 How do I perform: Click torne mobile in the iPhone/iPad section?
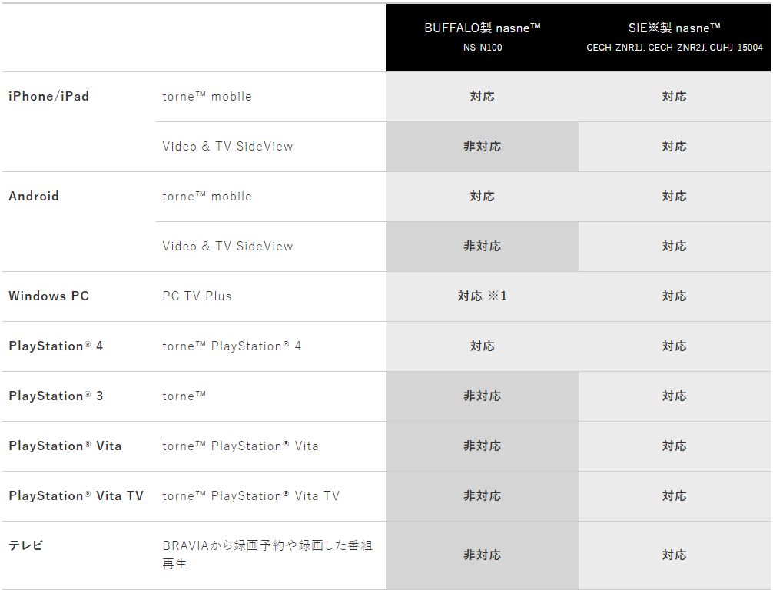pos(207,96)
